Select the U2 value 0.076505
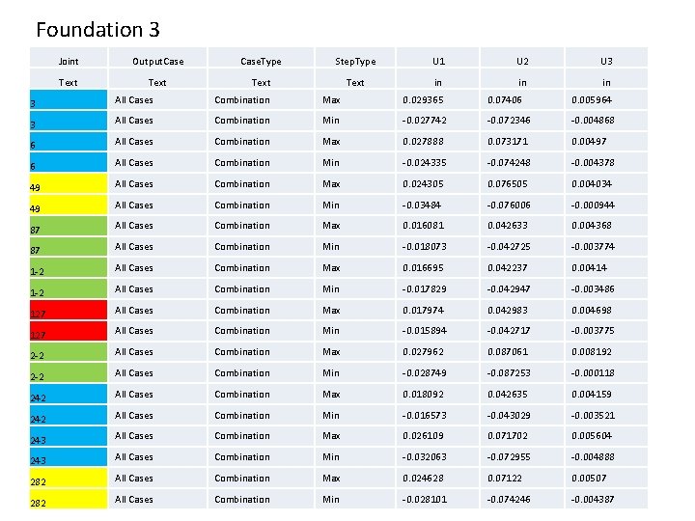This screenshot has width=695, height=521. (x=507, y=184)
